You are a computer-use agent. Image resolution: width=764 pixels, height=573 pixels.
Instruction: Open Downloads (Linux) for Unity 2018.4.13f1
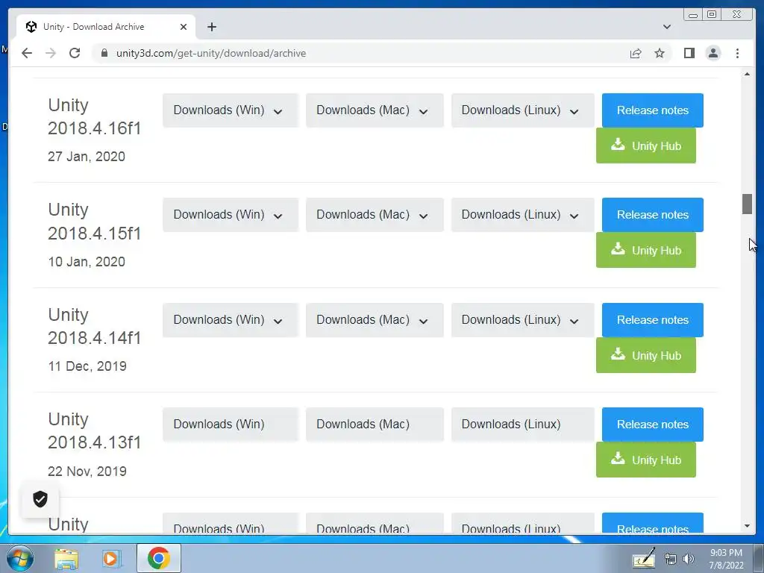(522, 425)
